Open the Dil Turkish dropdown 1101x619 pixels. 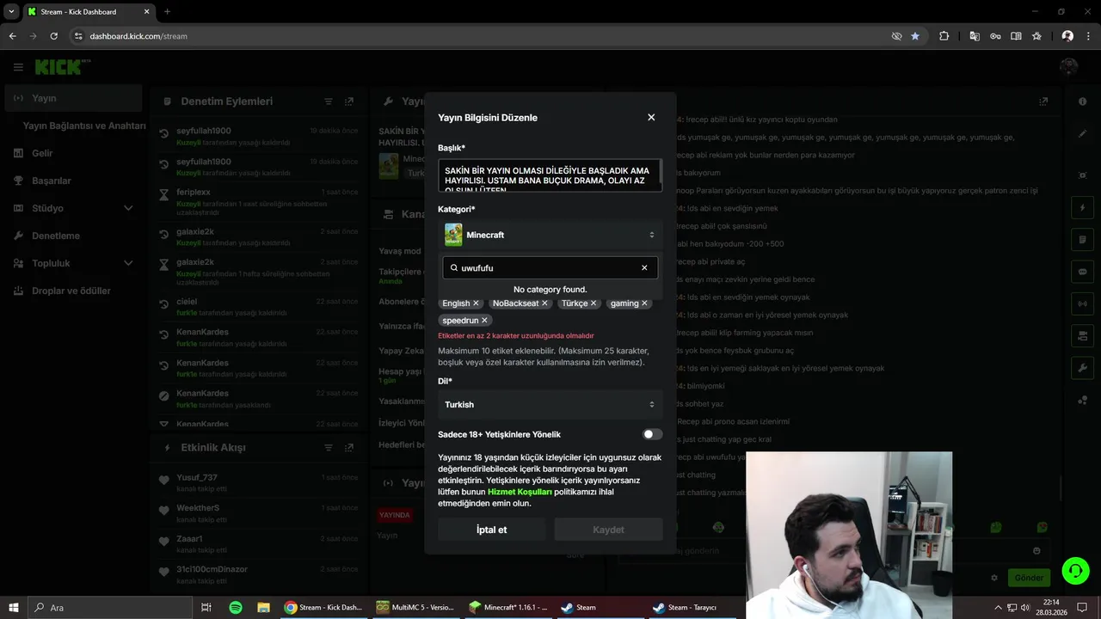click(550, 404)
